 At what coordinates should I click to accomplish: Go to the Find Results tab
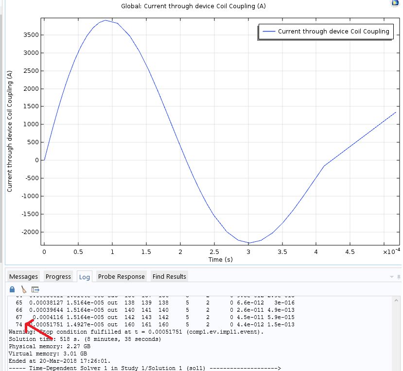pyautogui.click(x=169, y=276)
